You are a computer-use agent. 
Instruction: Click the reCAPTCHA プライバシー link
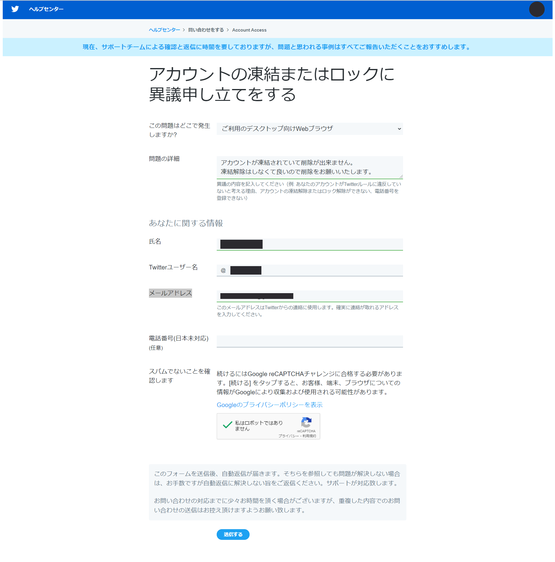tap(288, 436)
